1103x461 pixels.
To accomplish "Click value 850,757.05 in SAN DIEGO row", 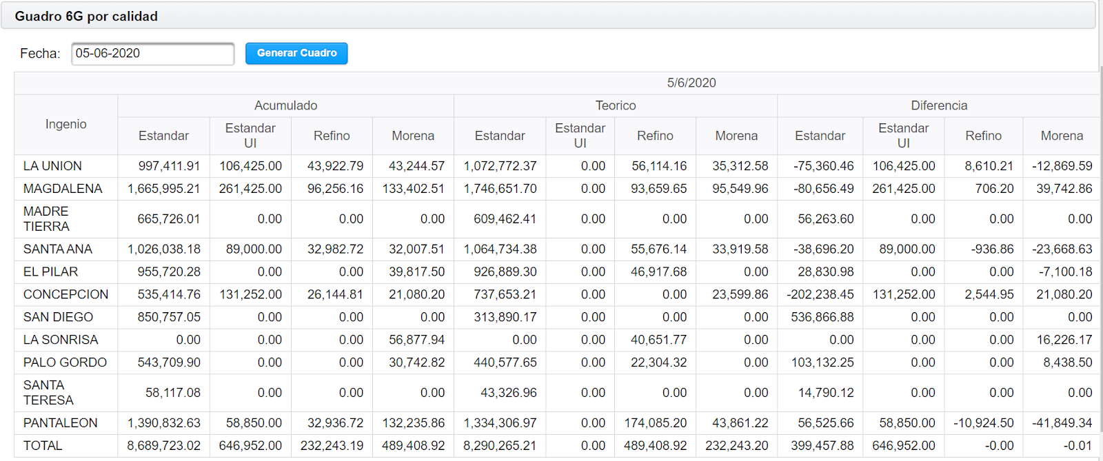I will click(x=169, y=318).
